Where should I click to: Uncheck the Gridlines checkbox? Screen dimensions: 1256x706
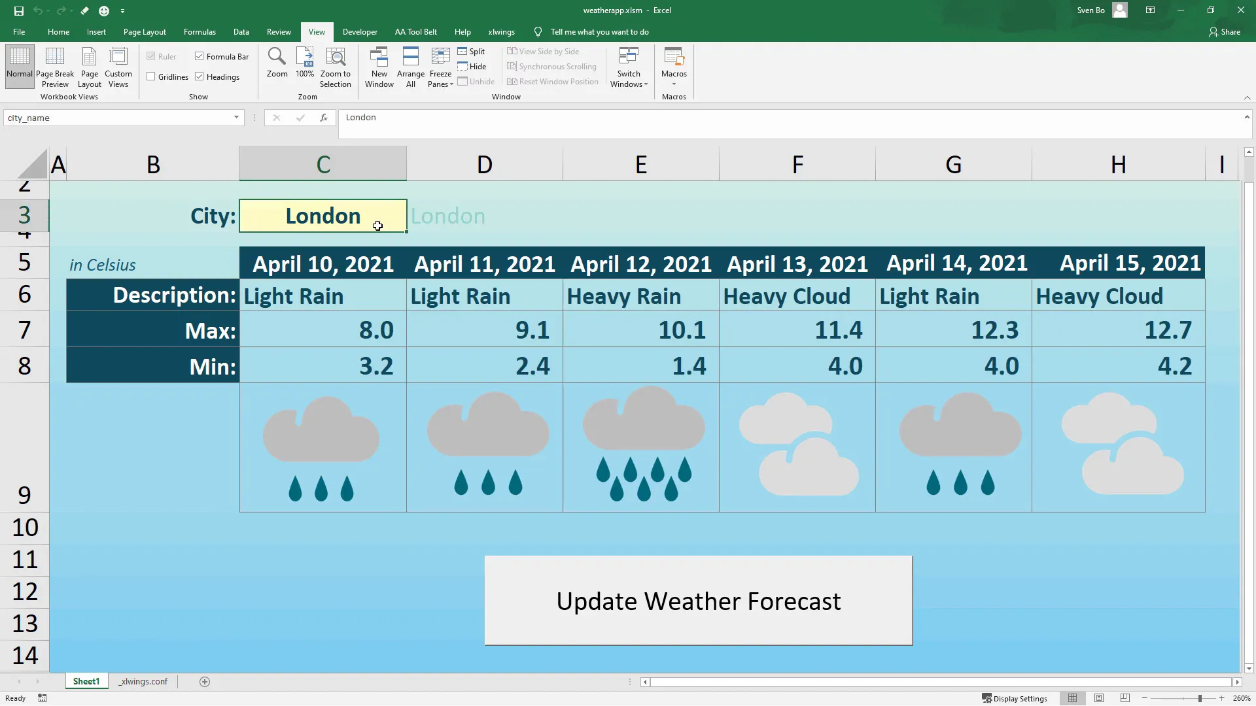click(x=151, y=76)
